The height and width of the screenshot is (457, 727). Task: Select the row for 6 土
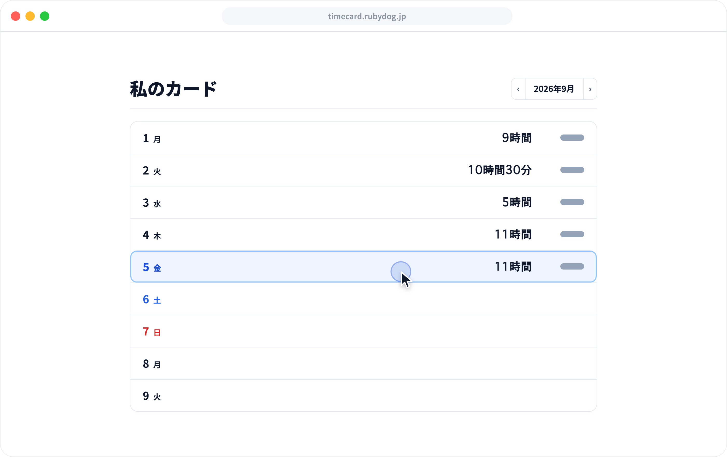[363, 299]
